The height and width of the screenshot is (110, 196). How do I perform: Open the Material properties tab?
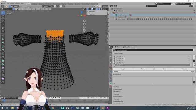click(x=111, y=86)
